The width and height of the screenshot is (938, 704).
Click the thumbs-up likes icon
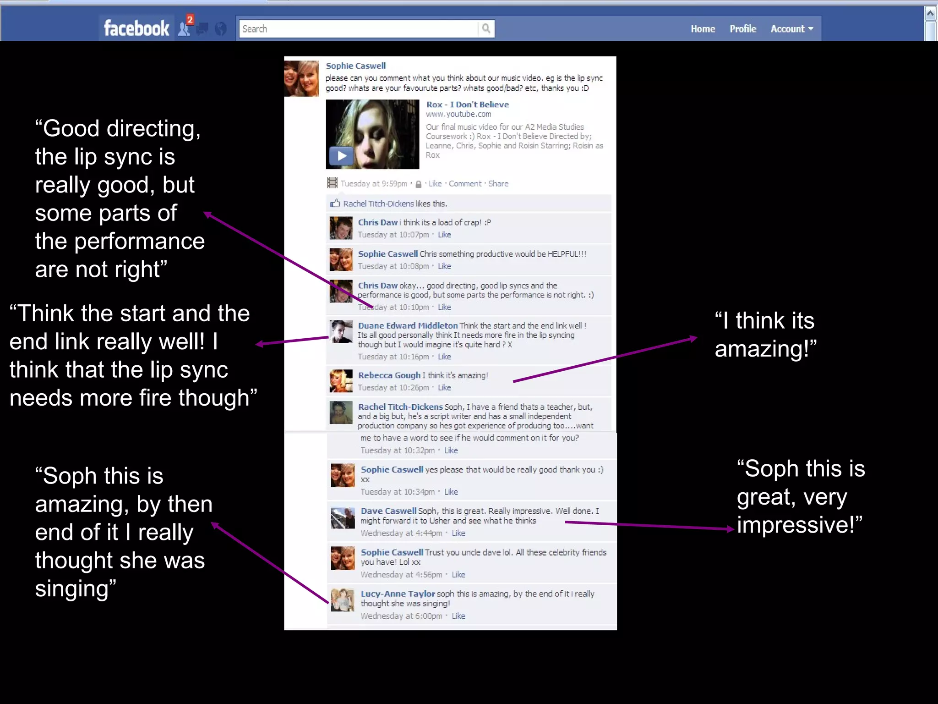[x=335, y=203]
